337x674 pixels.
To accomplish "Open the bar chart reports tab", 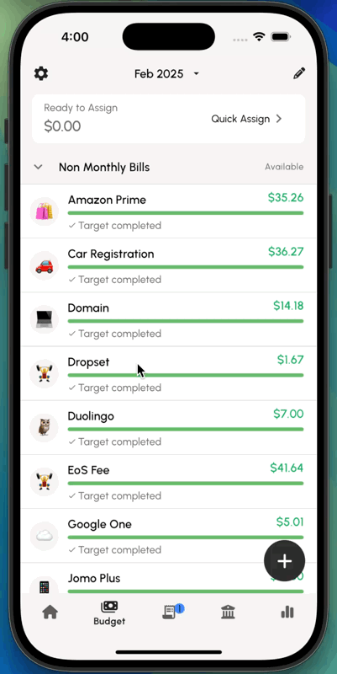I will tap(287, 612).
